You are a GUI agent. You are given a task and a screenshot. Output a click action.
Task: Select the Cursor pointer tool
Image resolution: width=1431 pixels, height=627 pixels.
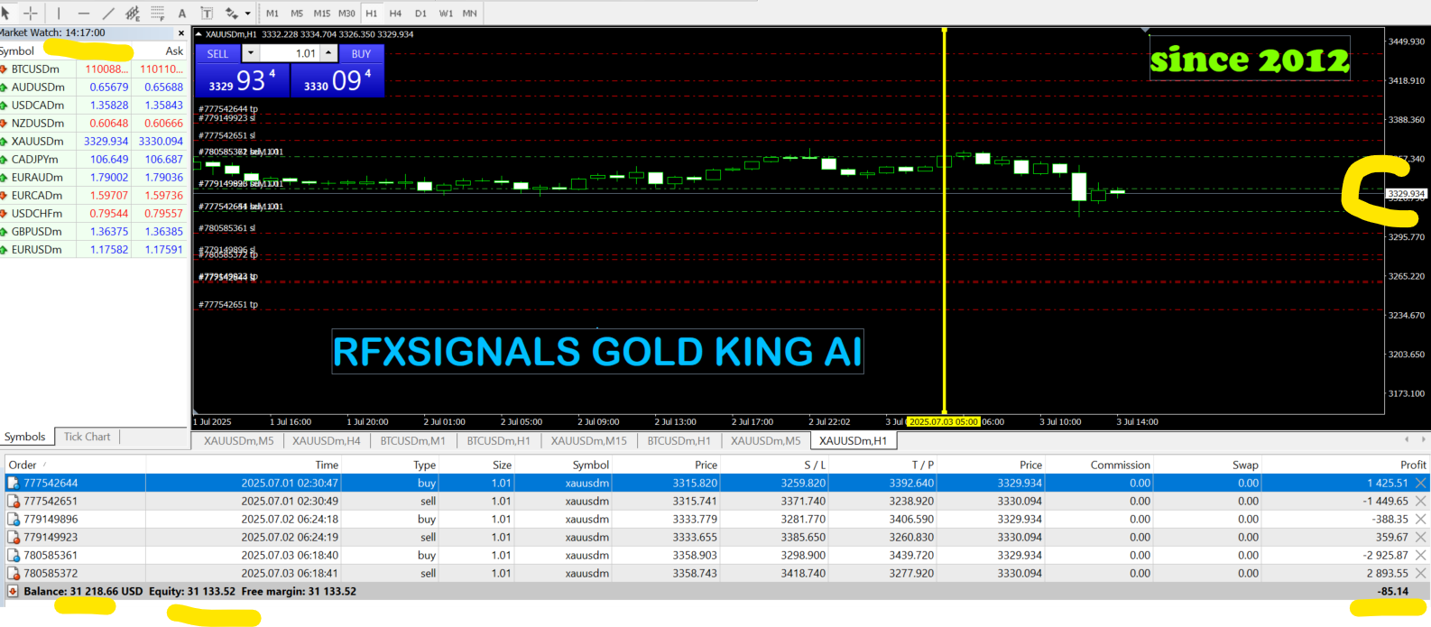5,14
